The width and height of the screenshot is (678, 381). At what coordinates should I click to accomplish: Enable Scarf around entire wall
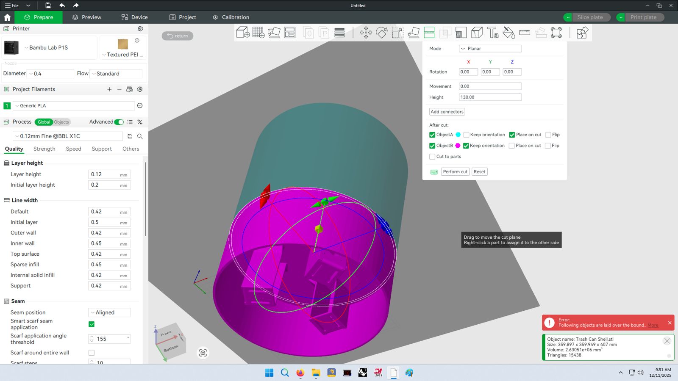point(92,353)
